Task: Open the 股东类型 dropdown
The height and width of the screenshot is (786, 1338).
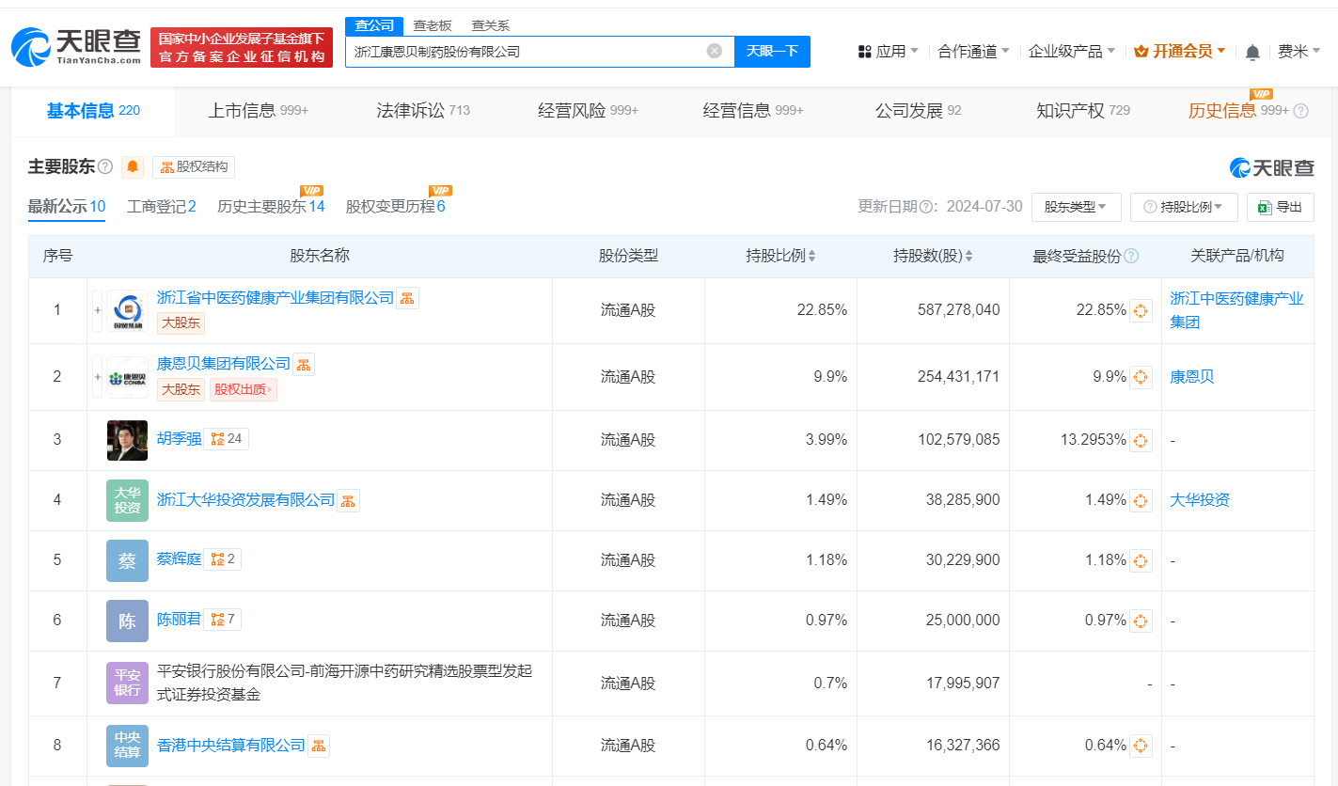Action: [1076, 207]
